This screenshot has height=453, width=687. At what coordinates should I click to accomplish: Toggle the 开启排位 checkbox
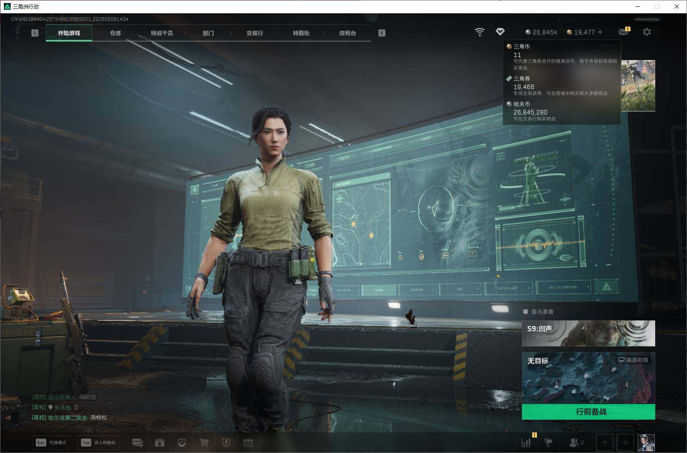(530, 338)
